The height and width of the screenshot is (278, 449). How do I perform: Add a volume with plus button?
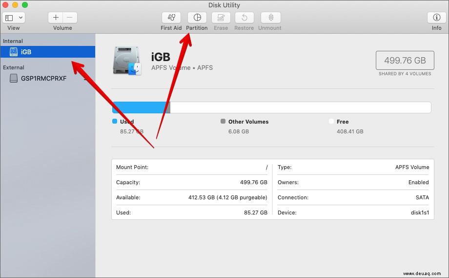coord(56,18)
